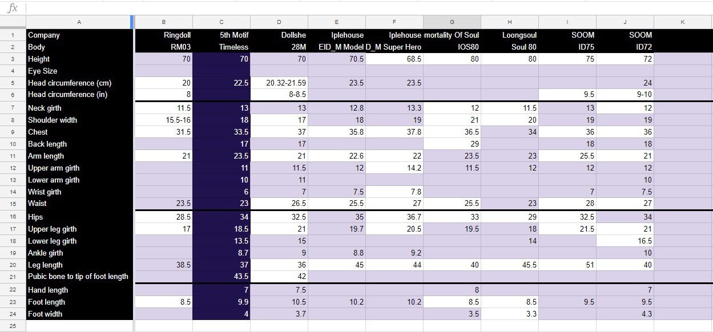The image size is (713, 332).
Task: Click the "Hips" row label
Action: (x=79, y=217)
